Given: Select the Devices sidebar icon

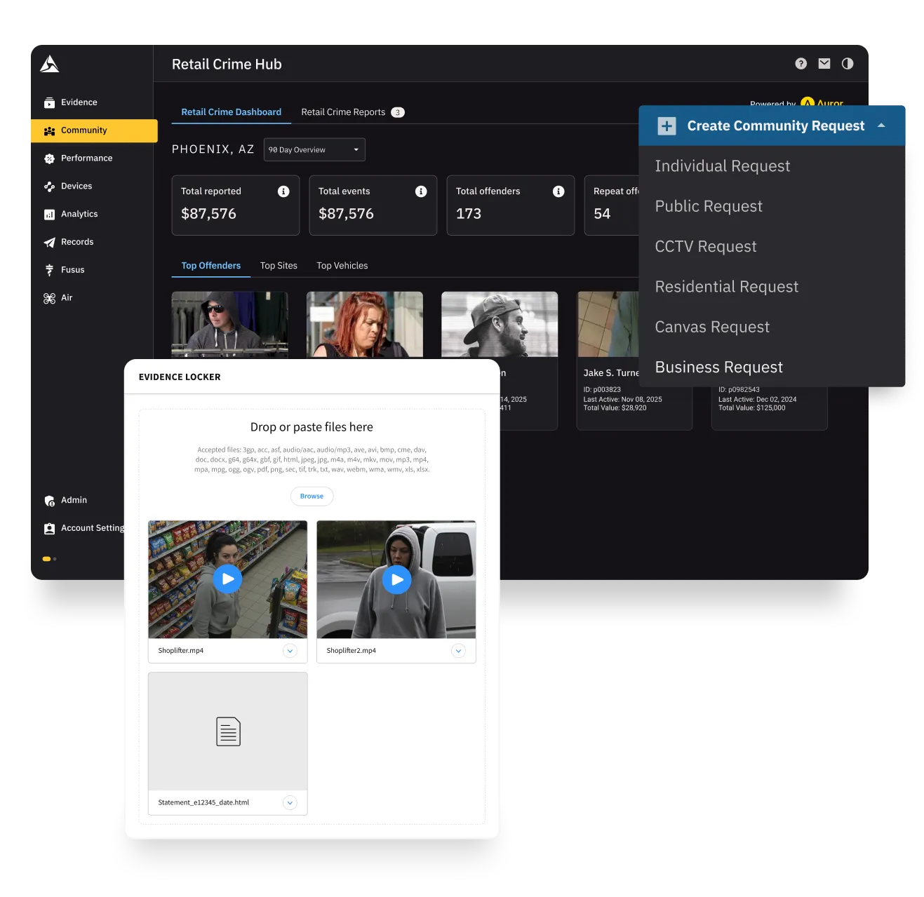Looking at the screenshot, I should click(x=49, y=187).
